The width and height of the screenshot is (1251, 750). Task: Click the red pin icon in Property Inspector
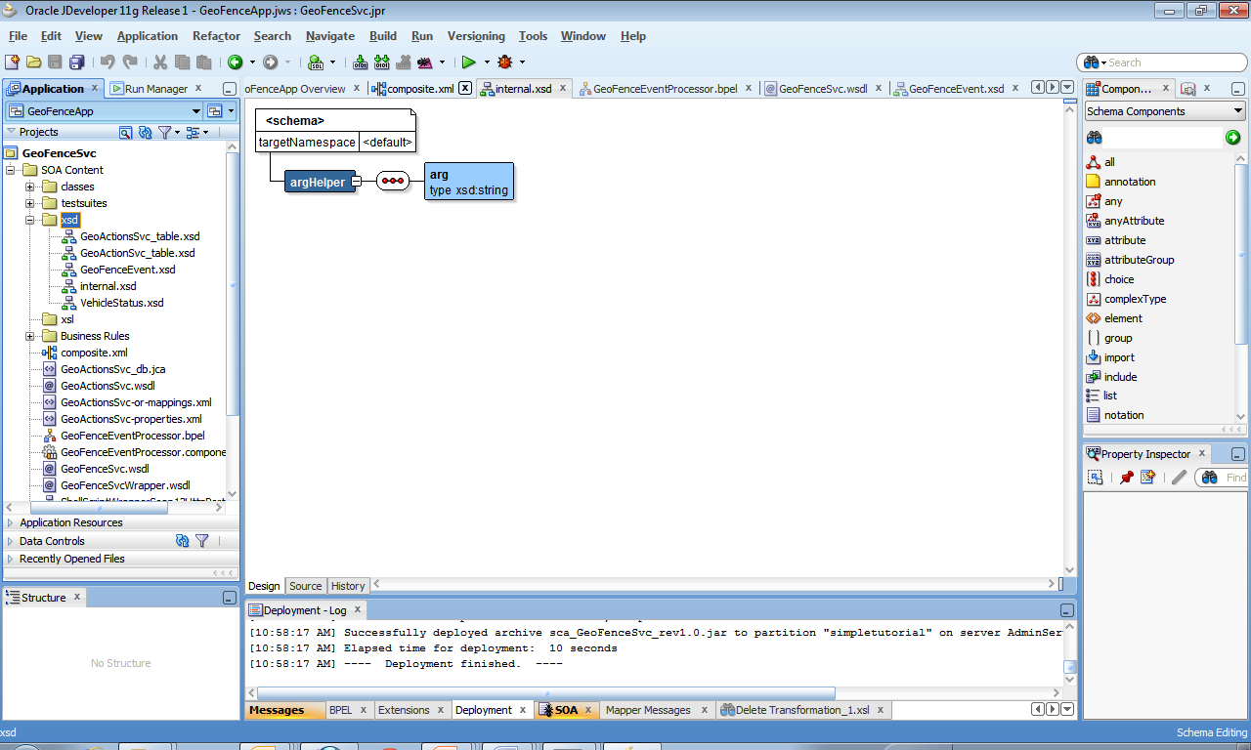tap(1127, 478)
